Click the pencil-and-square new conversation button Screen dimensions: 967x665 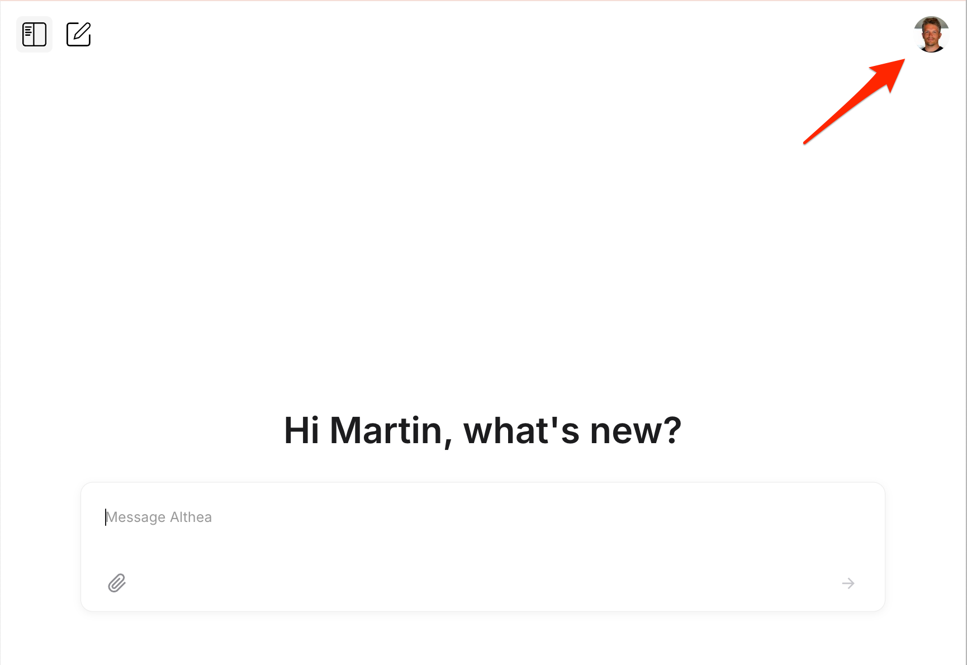78,34
